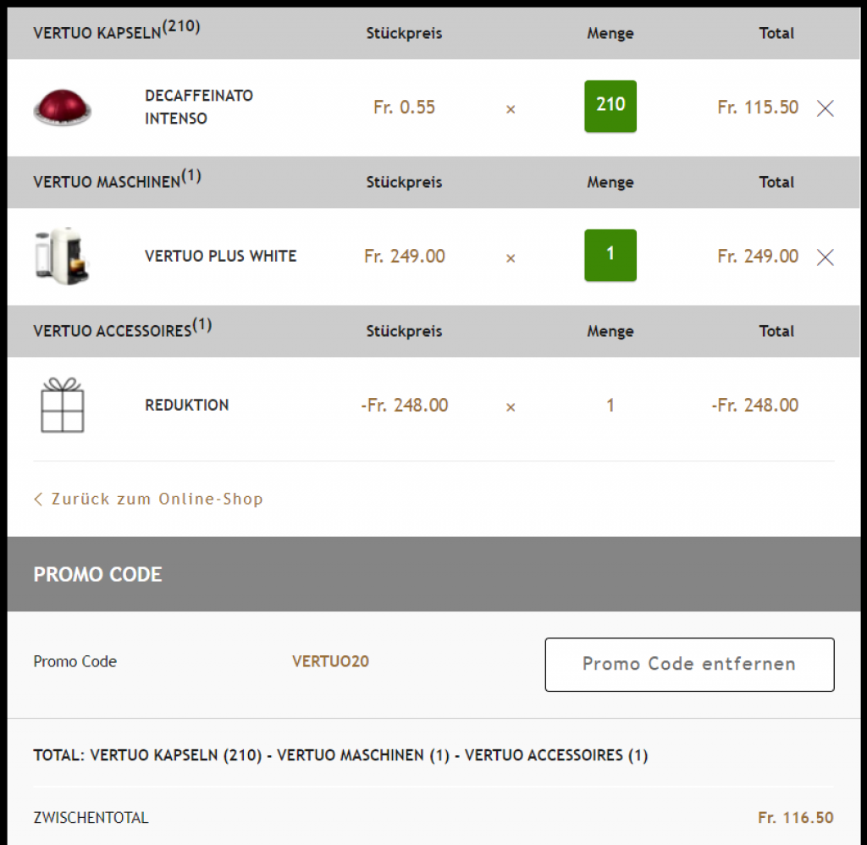This screenshot has width=867, height=845.
Task: Click the red Decaffeinato capsule image
Action: pyautogui.click(x=63, y=108)
